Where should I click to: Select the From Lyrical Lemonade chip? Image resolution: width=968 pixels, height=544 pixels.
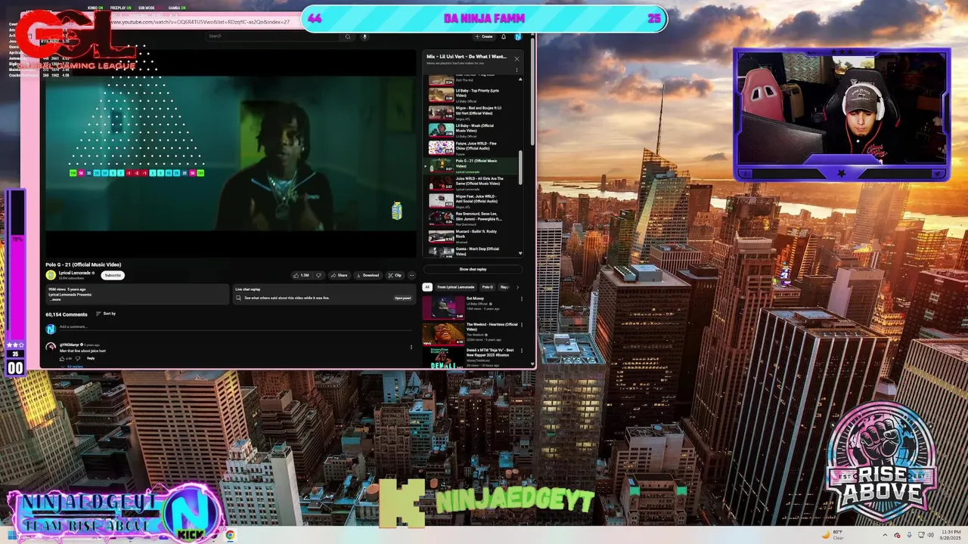[x=456, y=287]
